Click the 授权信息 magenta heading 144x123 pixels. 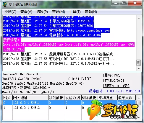click(x=12, y=40)
